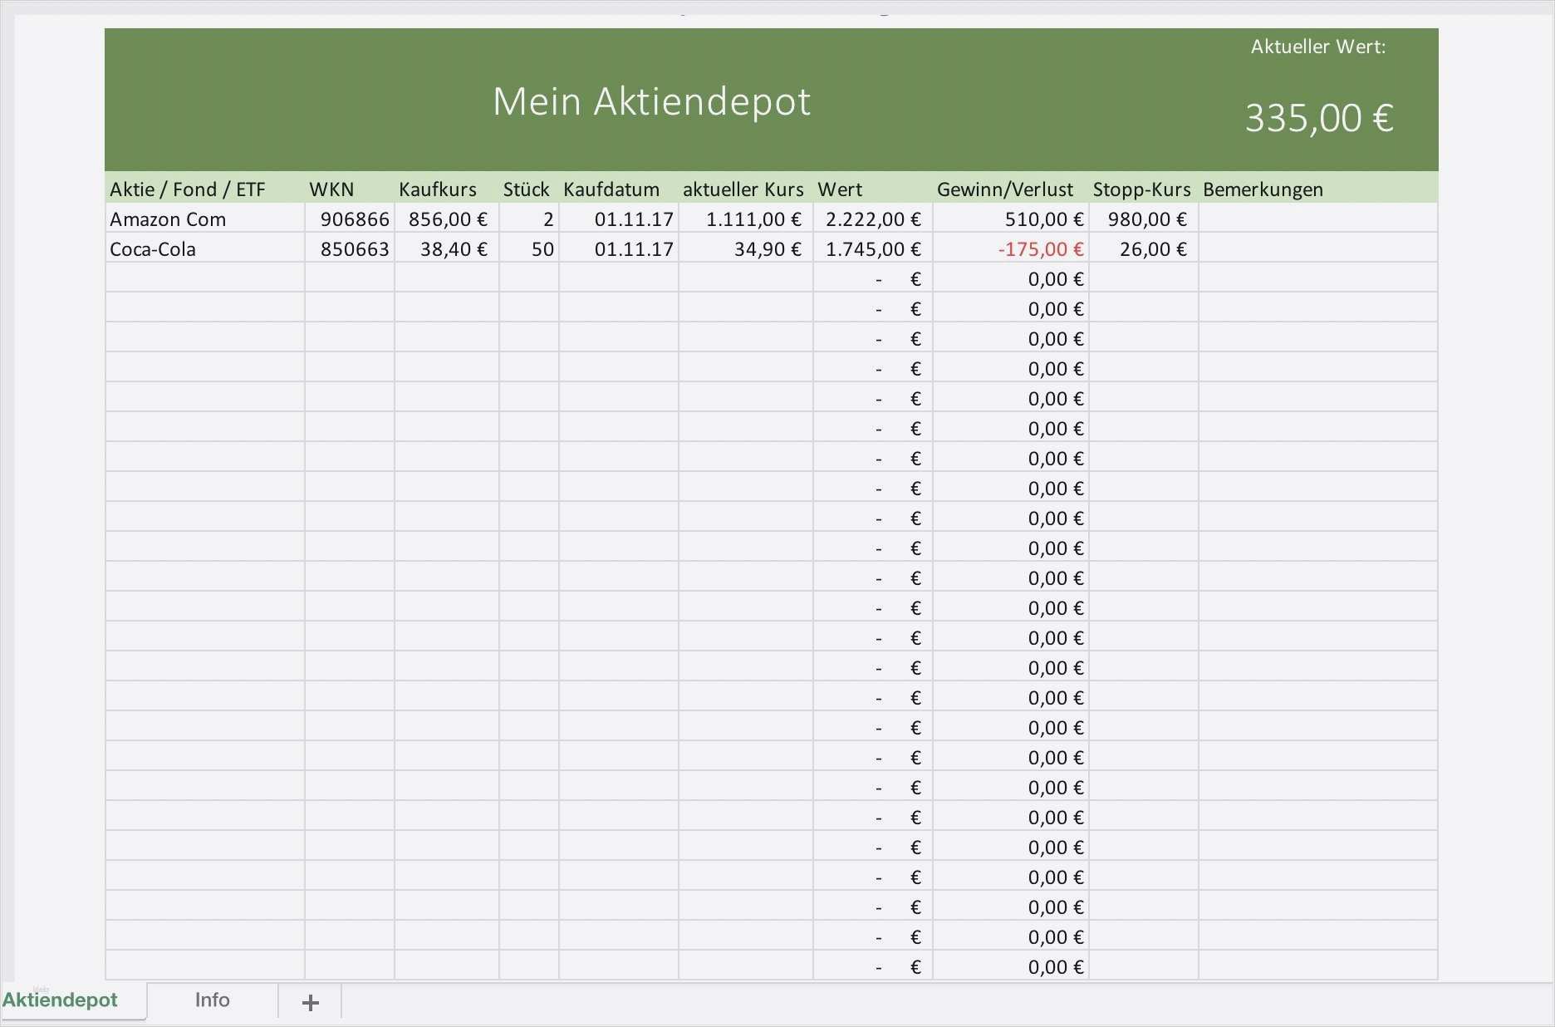Click the Kaufkurs column header
Viewport: 1555px width, 1027px height.
coord(438,189)
